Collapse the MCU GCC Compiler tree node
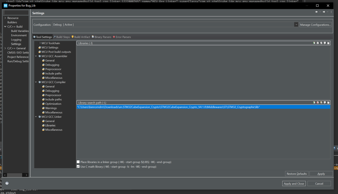The width and height of the screenshot is (338, 194). tap(36, 82)
